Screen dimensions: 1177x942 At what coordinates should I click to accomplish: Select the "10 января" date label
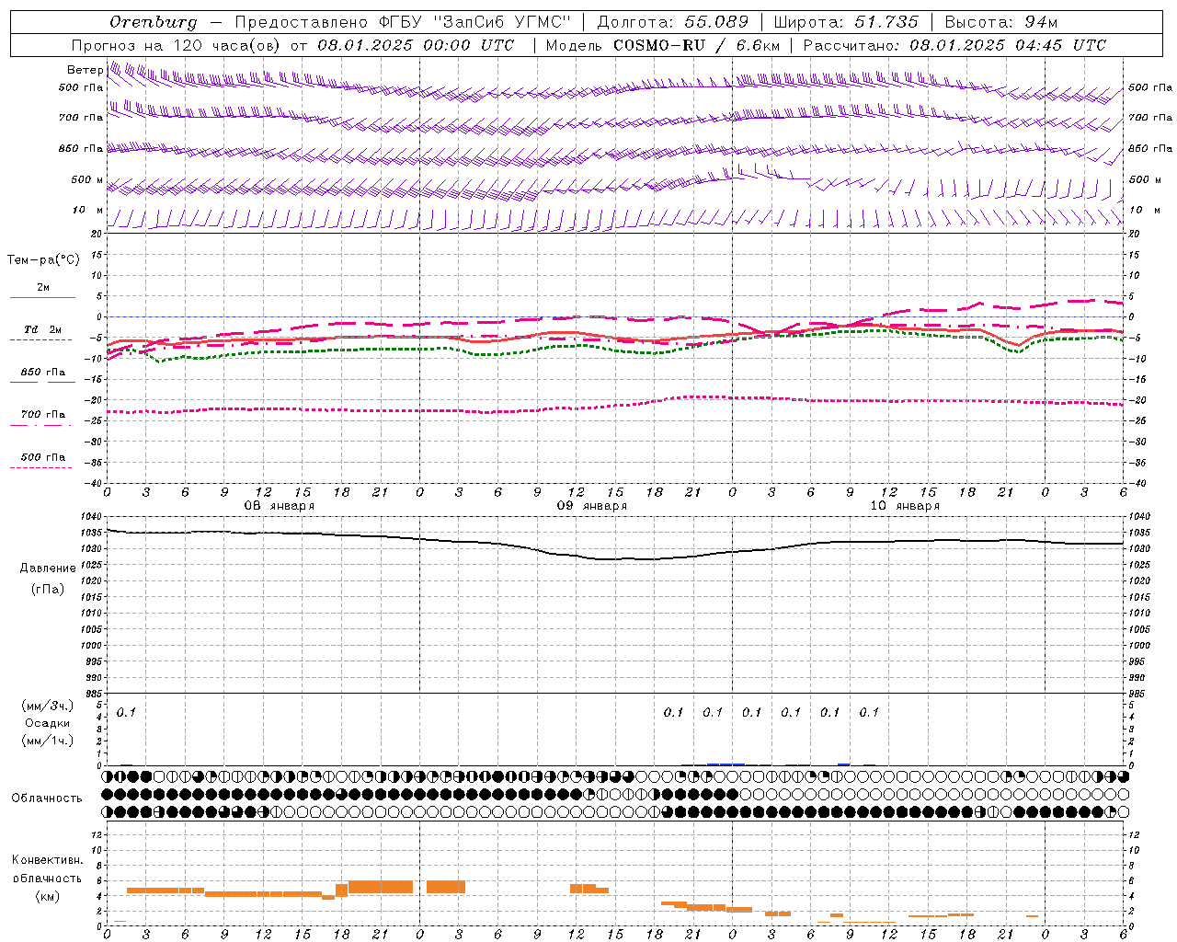click(905, 506)
